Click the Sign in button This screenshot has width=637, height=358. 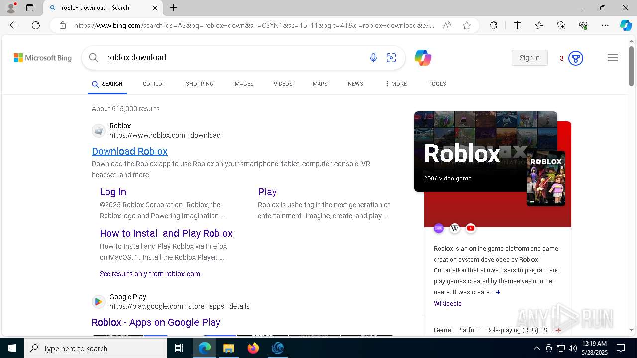530,58
